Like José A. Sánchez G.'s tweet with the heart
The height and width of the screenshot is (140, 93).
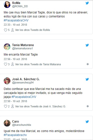[x=5, y=106]
